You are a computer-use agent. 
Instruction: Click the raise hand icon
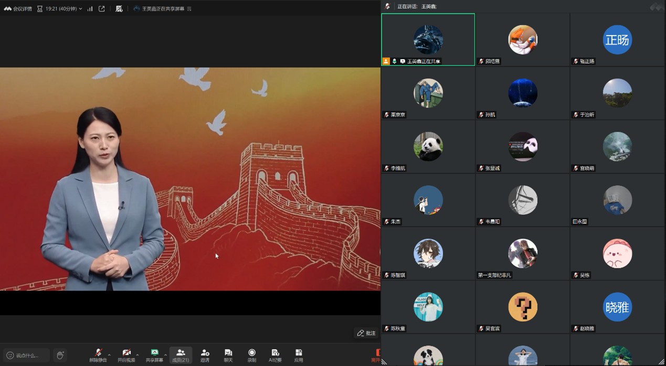point(60,355)
